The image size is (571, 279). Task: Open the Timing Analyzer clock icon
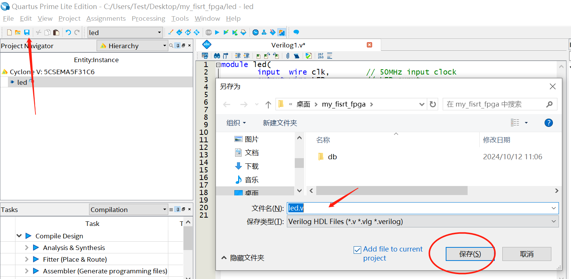click(x=255, y=32)
